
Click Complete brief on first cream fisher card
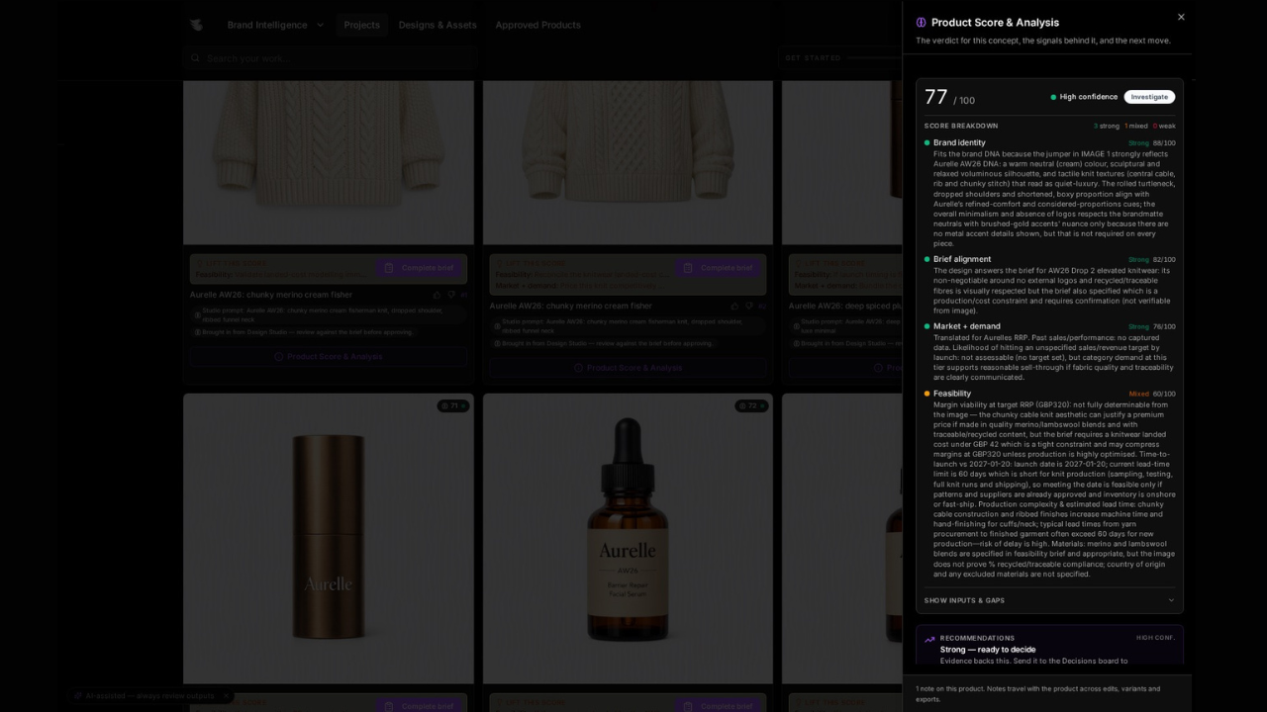coord(418,268)
